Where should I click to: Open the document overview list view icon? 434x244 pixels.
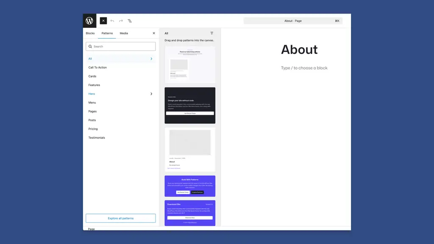[x=130, y=21]
